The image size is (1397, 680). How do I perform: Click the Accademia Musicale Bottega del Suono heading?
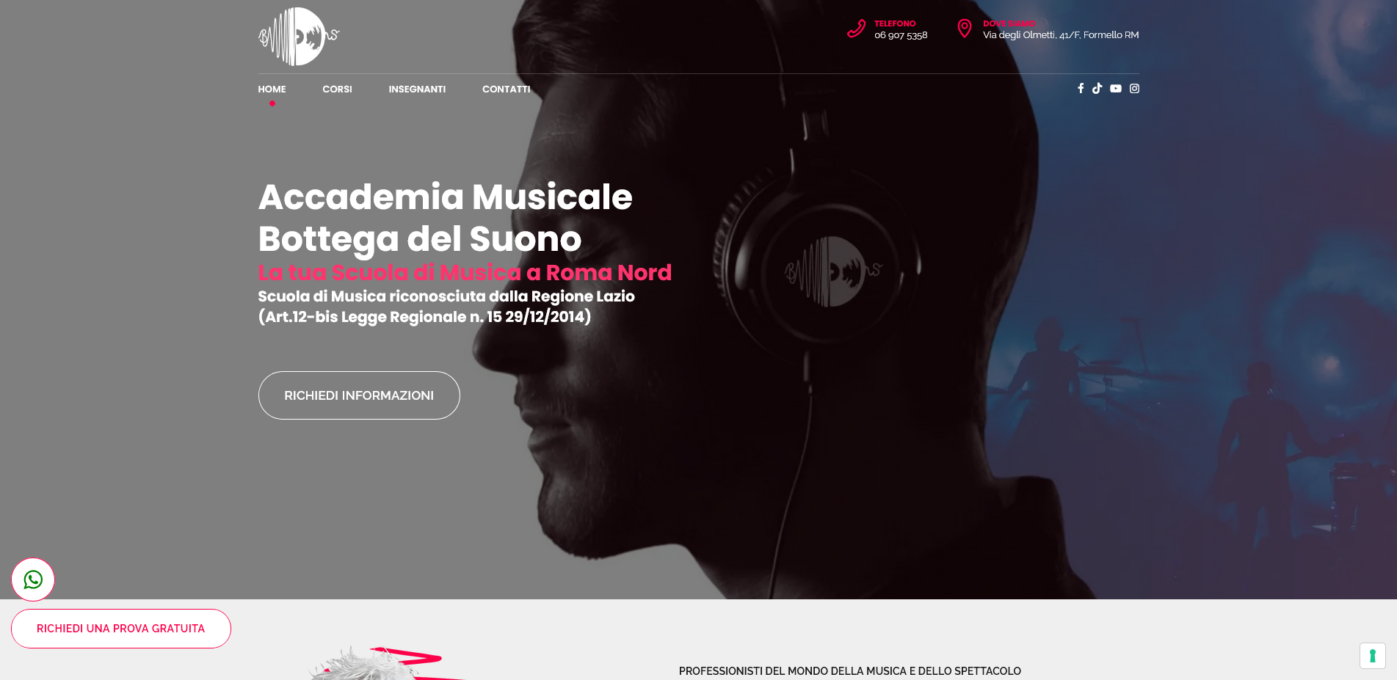click(x=445, y=217)
